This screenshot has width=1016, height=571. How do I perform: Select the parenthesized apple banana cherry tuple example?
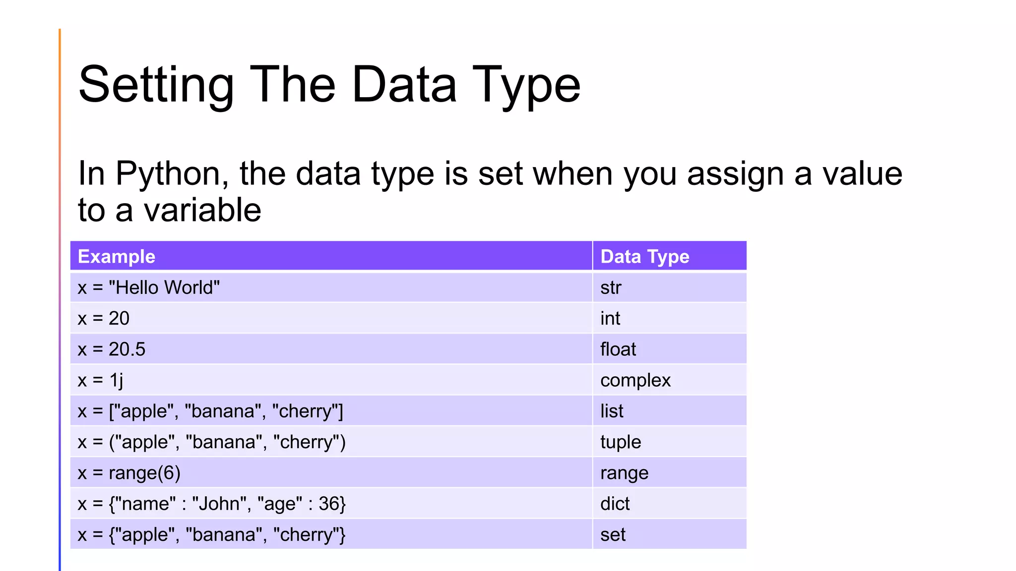pyautogui.click(x=331, y=441)
